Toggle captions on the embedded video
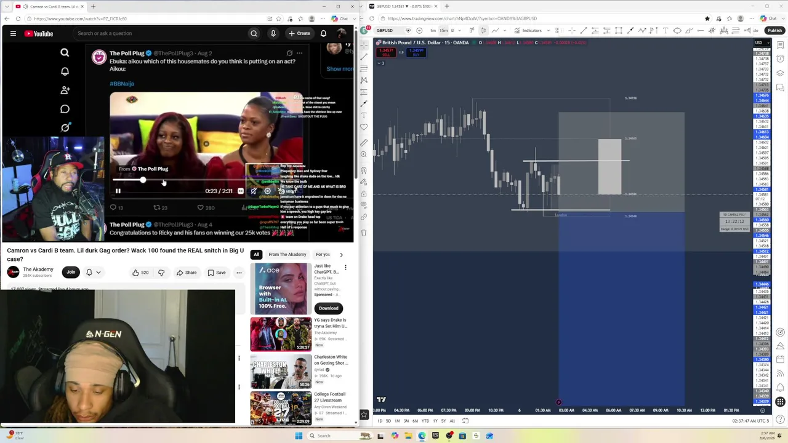The width and height of the screenshot is (788, 443). click(241, 191)
